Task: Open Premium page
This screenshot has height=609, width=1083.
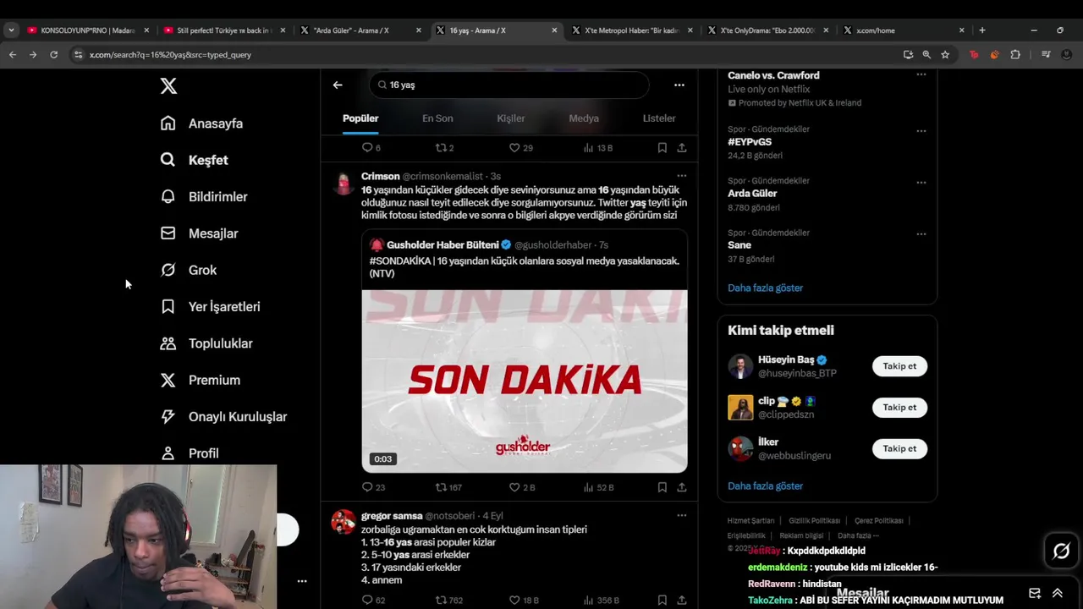Action: [201, 380]
